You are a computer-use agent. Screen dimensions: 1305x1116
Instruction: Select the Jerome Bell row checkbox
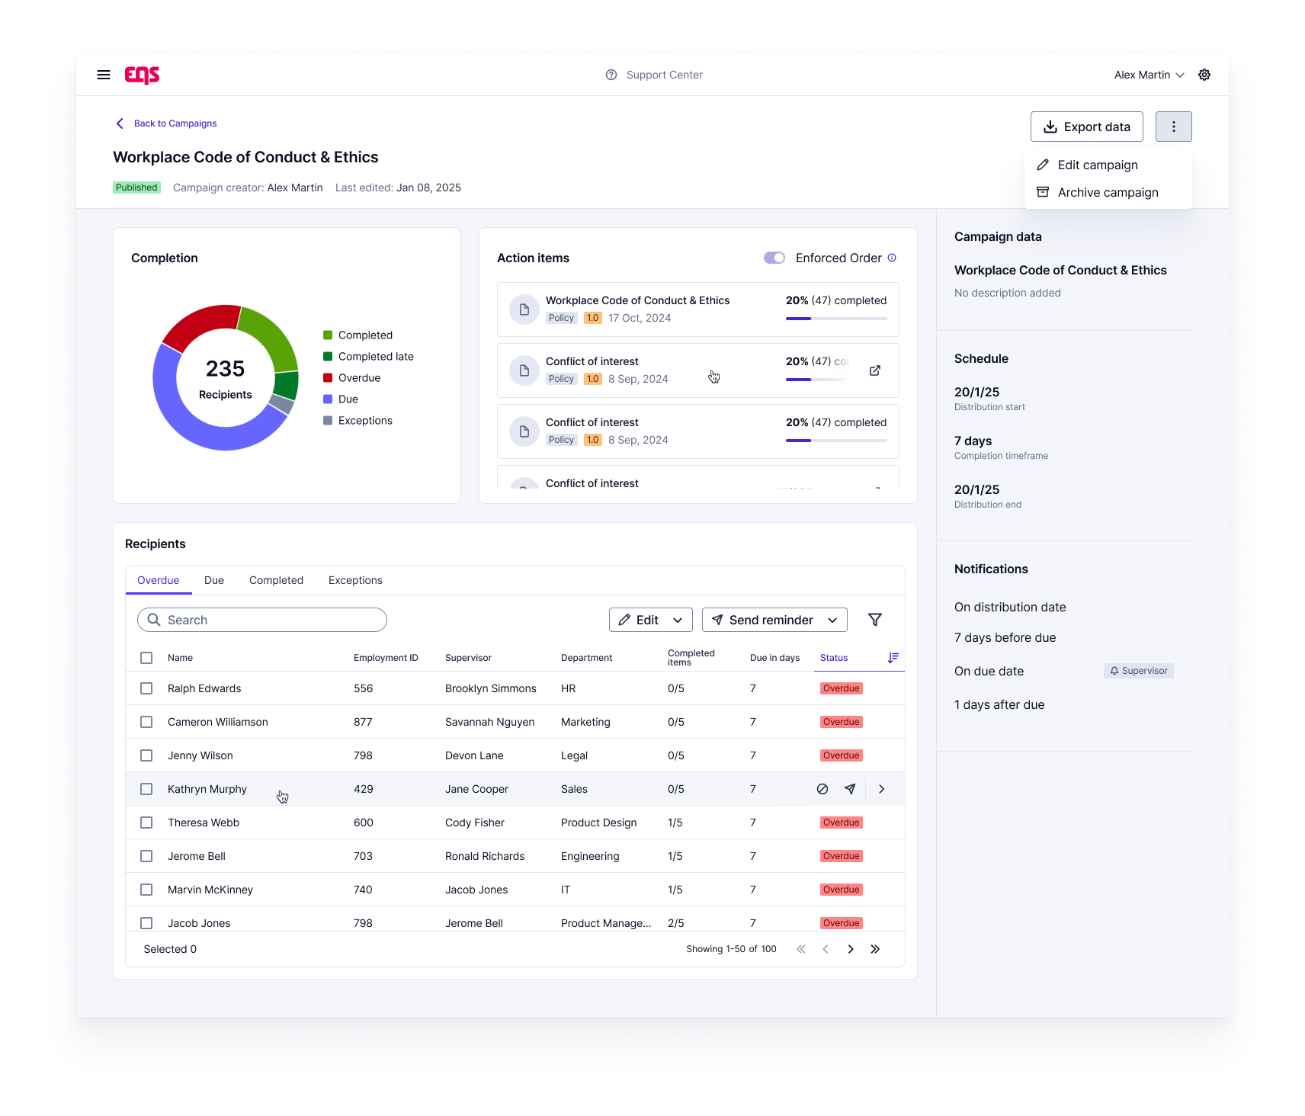click(x=146, y=856)
